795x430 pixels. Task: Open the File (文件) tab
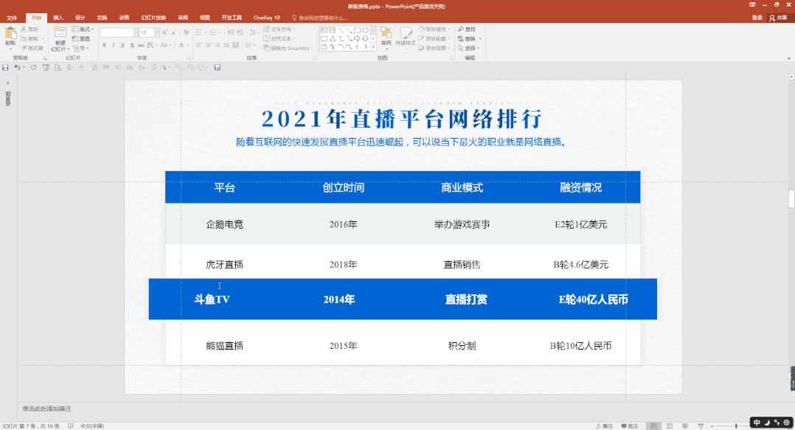[x=12, y=18]
